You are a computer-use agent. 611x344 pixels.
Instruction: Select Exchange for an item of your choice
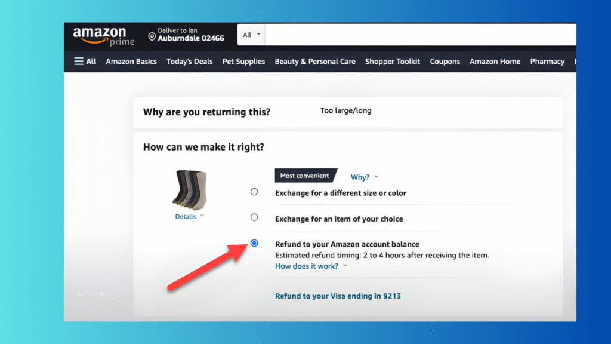point(254,217)
